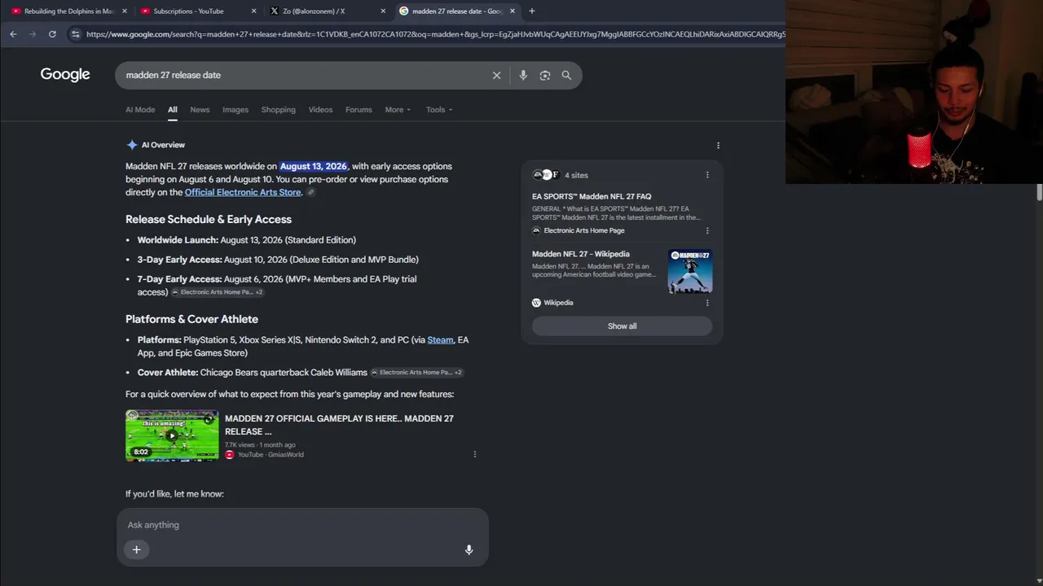
Task: Close the Rebuilding the Dolphins tab
Action: (125, 11)
